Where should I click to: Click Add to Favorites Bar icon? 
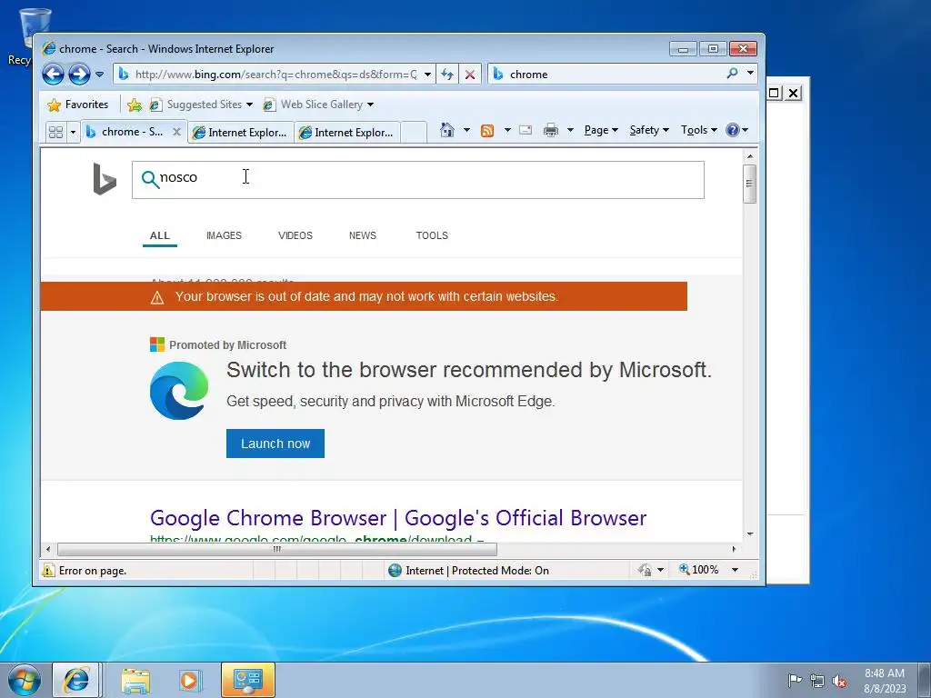pyautogui.click(x=135, y=105)
